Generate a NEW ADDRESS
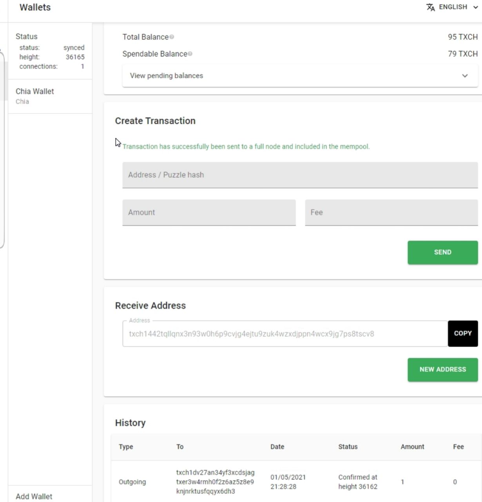 coord(442,369)
